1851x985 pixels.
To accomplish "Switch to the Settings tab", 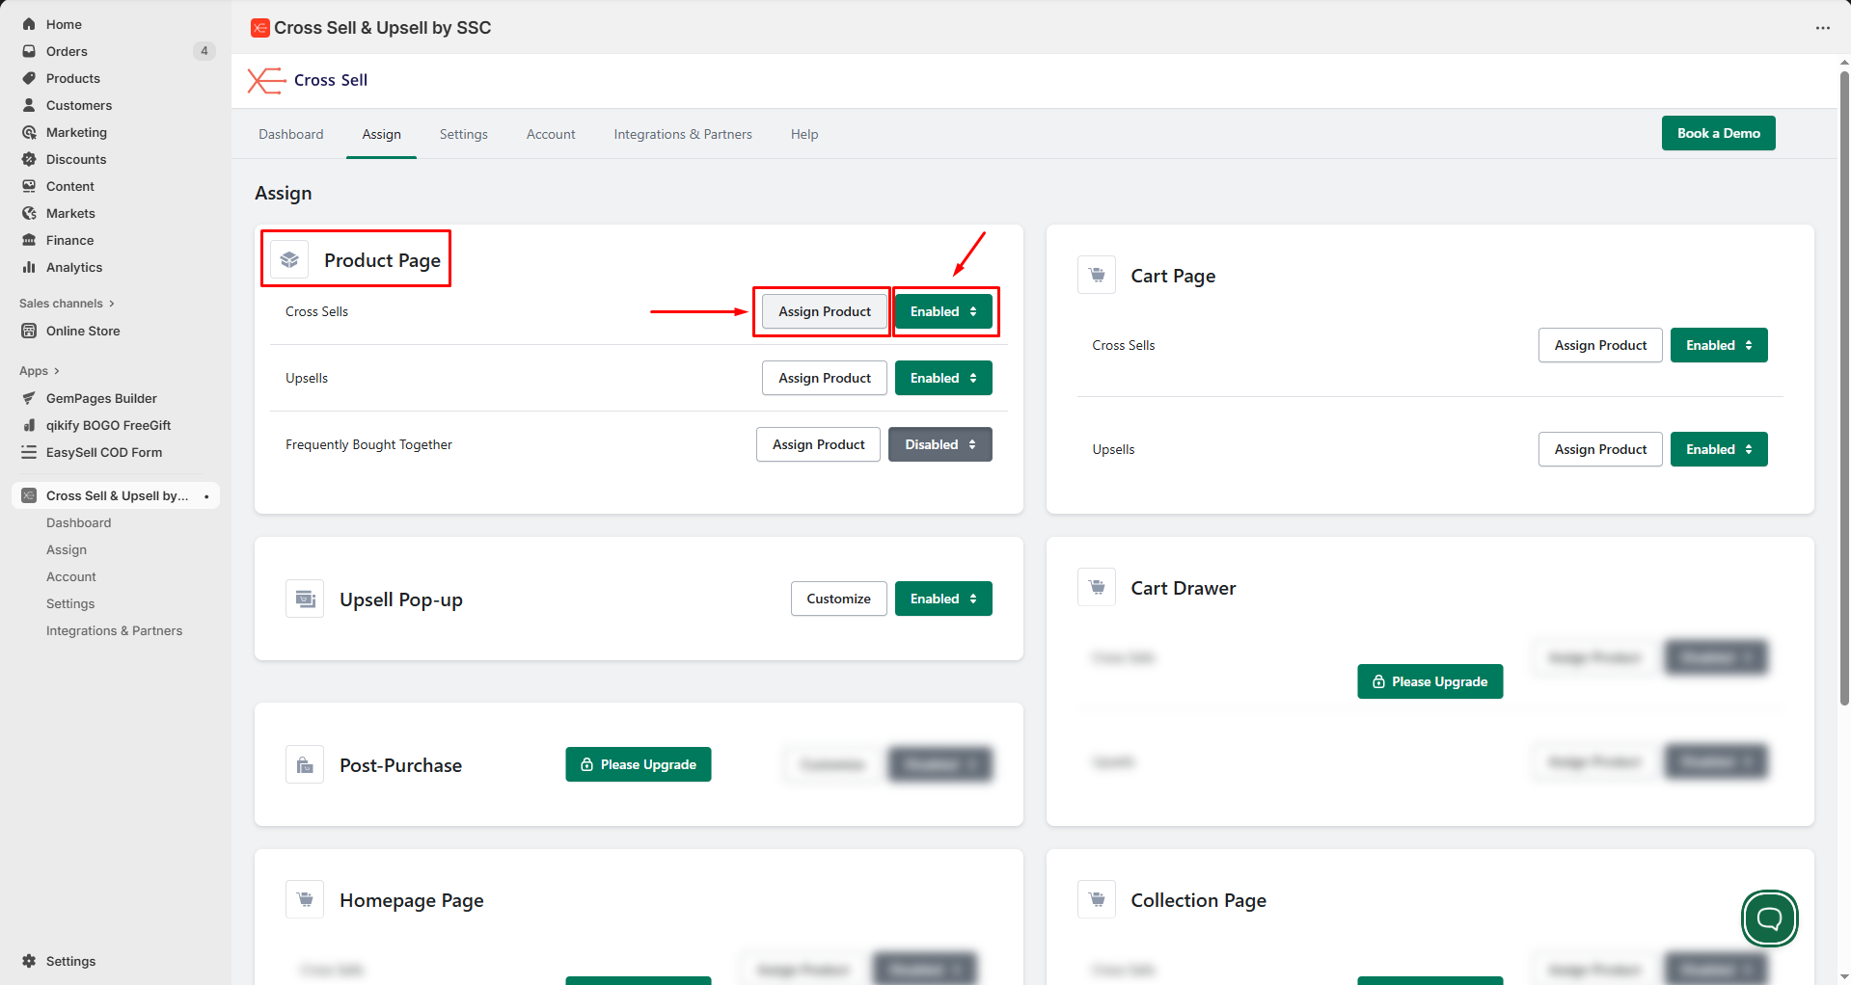I will tap(463, 134).
